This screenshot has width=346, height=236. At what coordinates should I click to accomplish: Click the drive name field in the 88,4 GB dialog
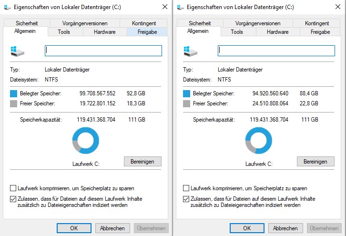276,51
